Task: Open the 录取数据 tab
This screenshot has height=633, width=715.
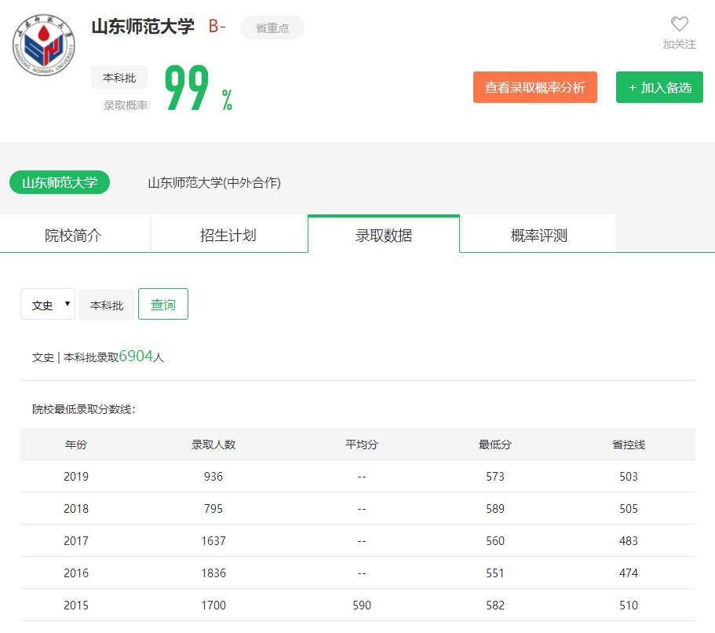Action: [x=384, y=235]
